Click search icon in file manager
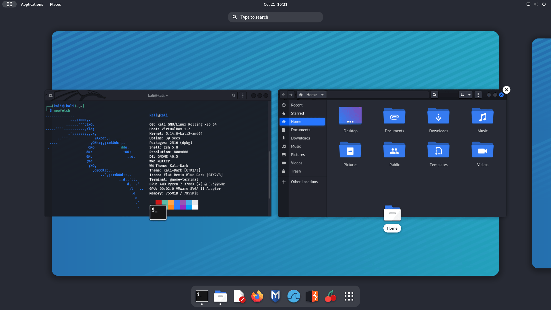Image resolution: width=551 pixels, height=310 pixels. click(x=434, y=95)
